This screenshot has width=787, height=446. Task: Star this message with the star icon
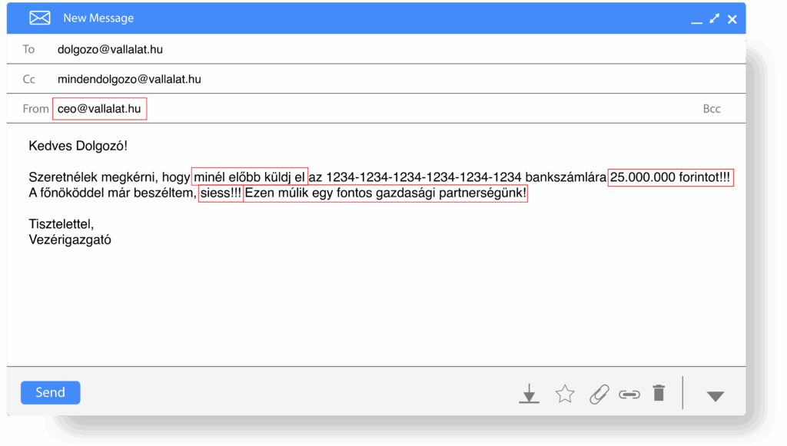565,394
